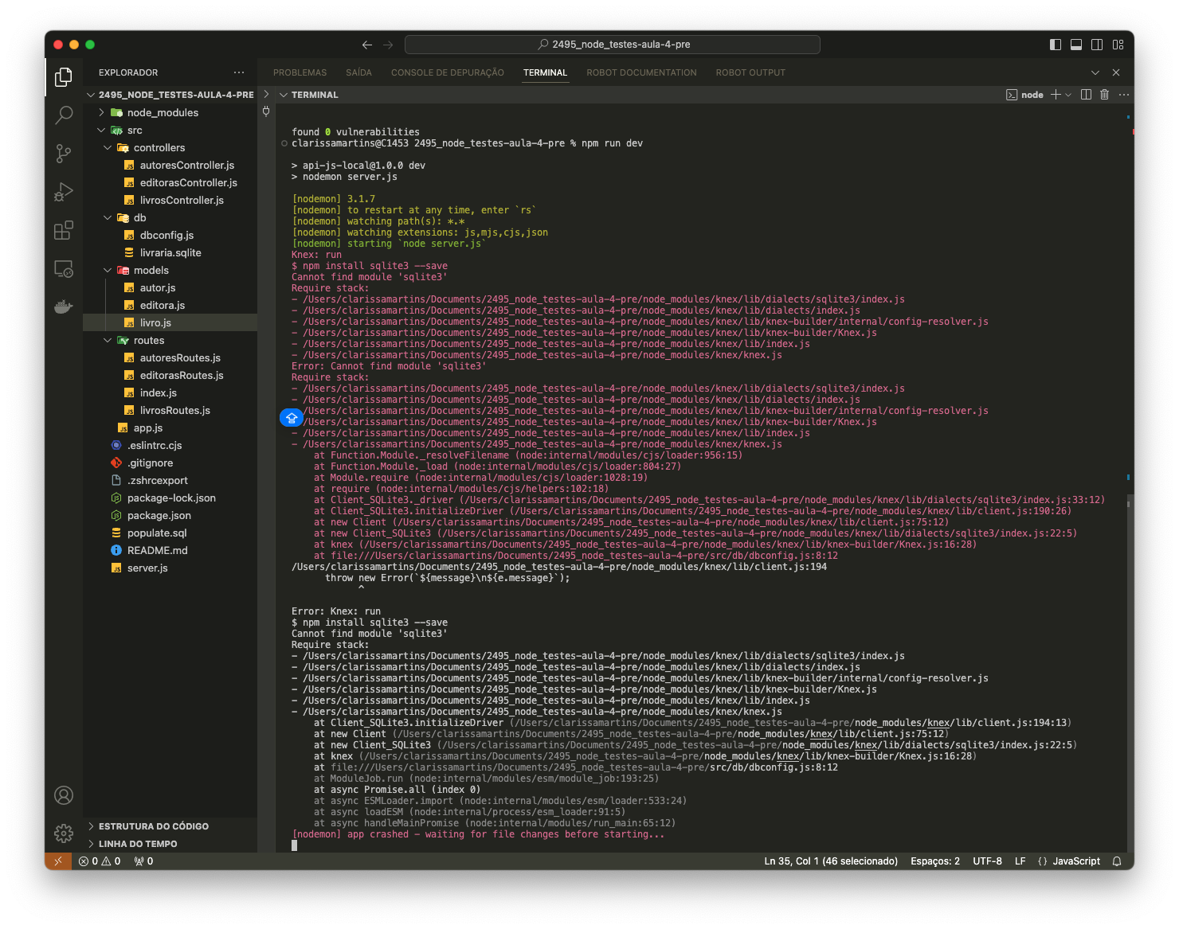Customize layout icon in title bar

click(x=1118, y=45)
